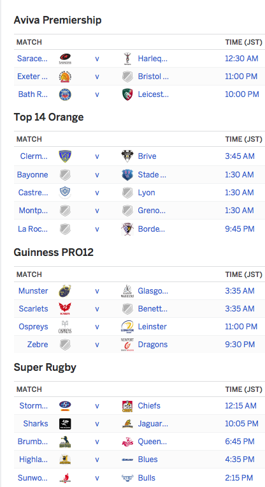Click the Bath Rugby round crest
Screen dimensions: 265x487
[x=65, y=94]
